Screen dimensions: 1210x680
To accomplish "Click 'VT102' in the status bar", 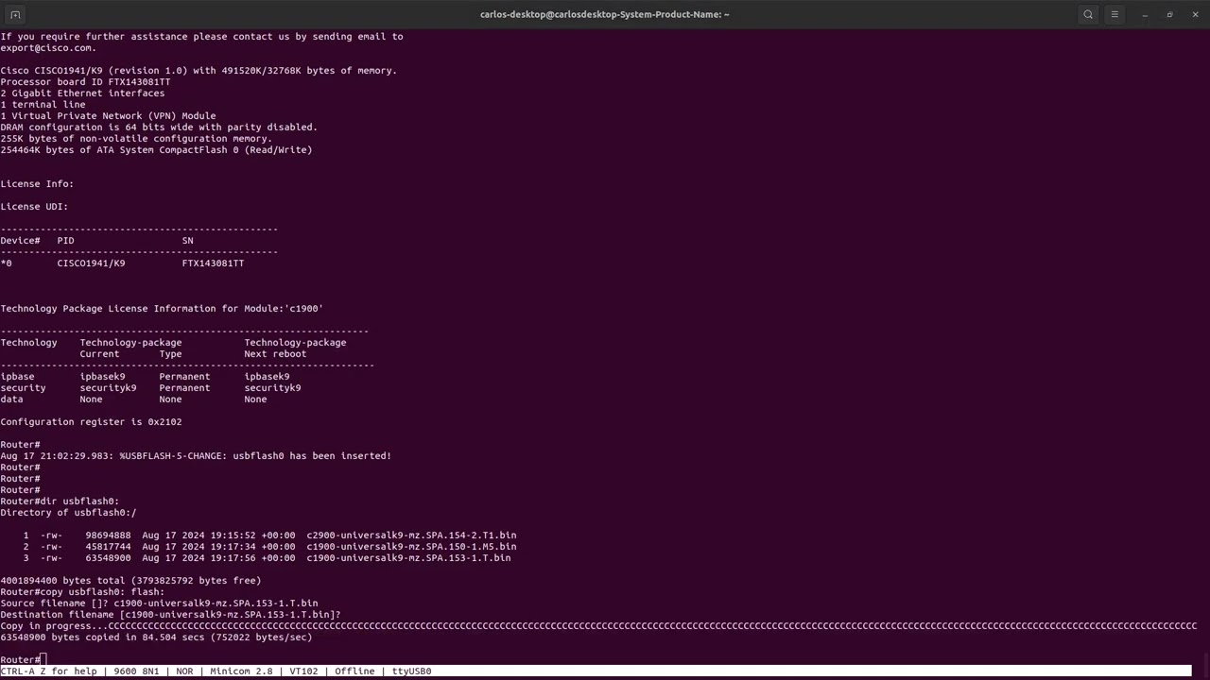I will click(x=303, y=671).
